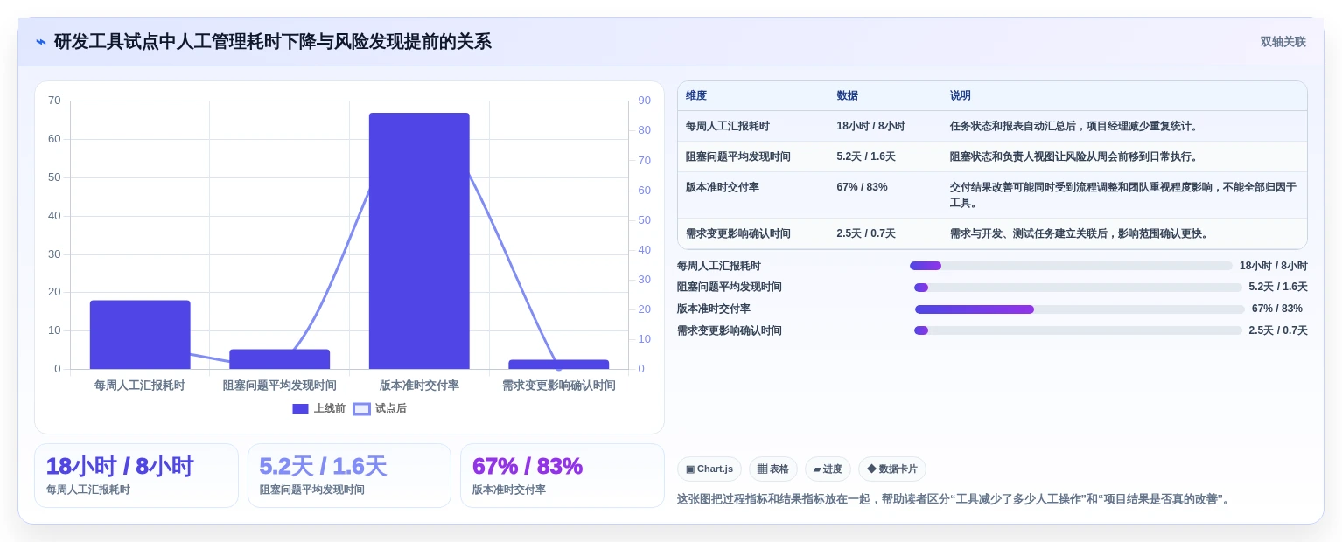This screenshot has width=1342, height=542.
Task: Click the right y-axis value 90
Action: point(644,101)
